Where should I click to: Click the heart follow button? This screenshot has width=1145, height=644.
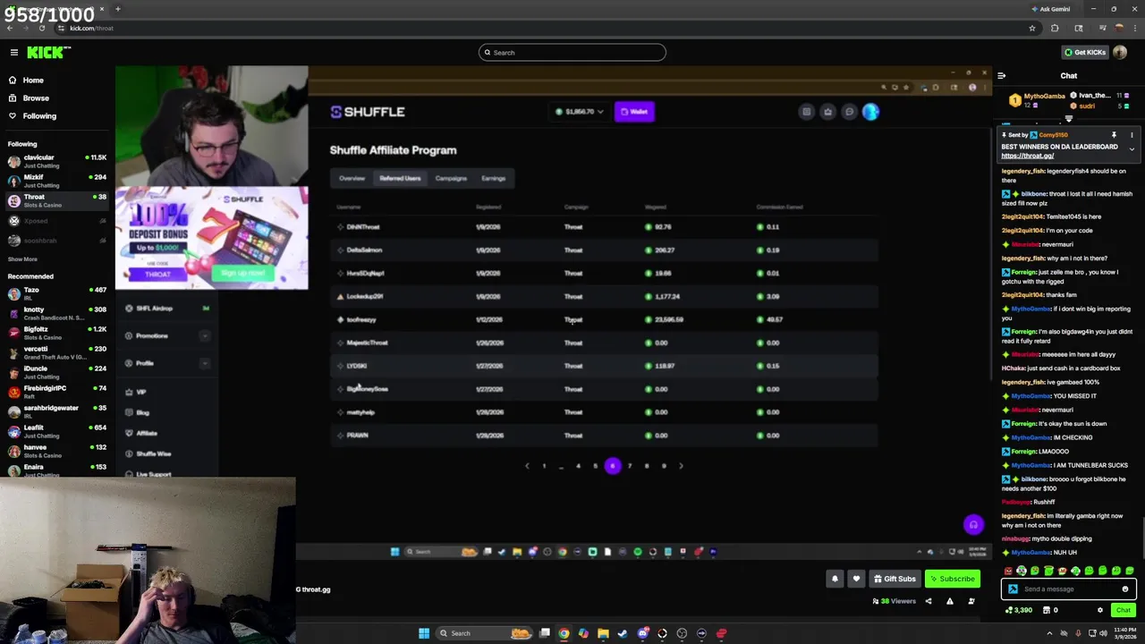[856, 579]
